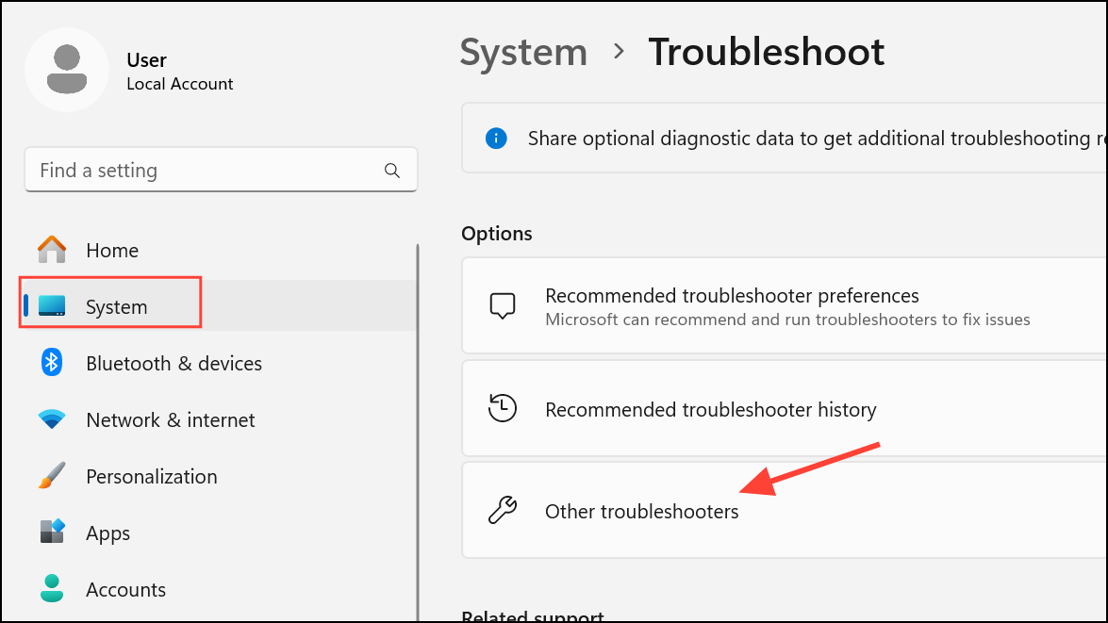1108x623 pixels.
Task: Click the blue info icon in banner
Action: point(496,139)
